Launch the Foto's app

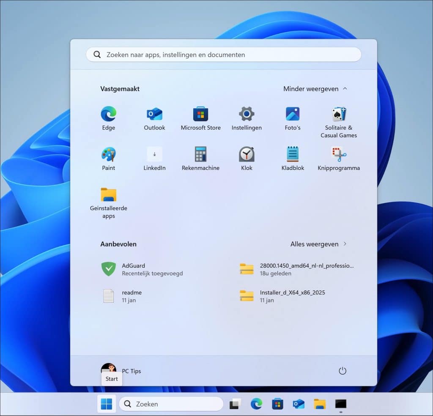(x=293, y=117)
